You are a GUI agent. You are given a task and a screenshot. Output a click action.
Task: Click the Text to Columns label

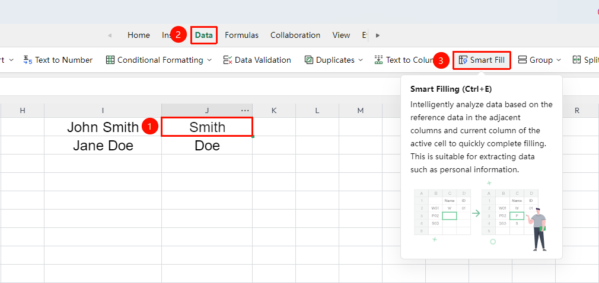tap(410, 60)
